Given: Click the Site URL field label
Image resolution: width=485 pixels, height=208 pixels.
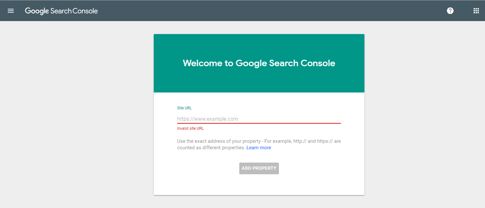Looking at the screenshot, I should point(184,108).
